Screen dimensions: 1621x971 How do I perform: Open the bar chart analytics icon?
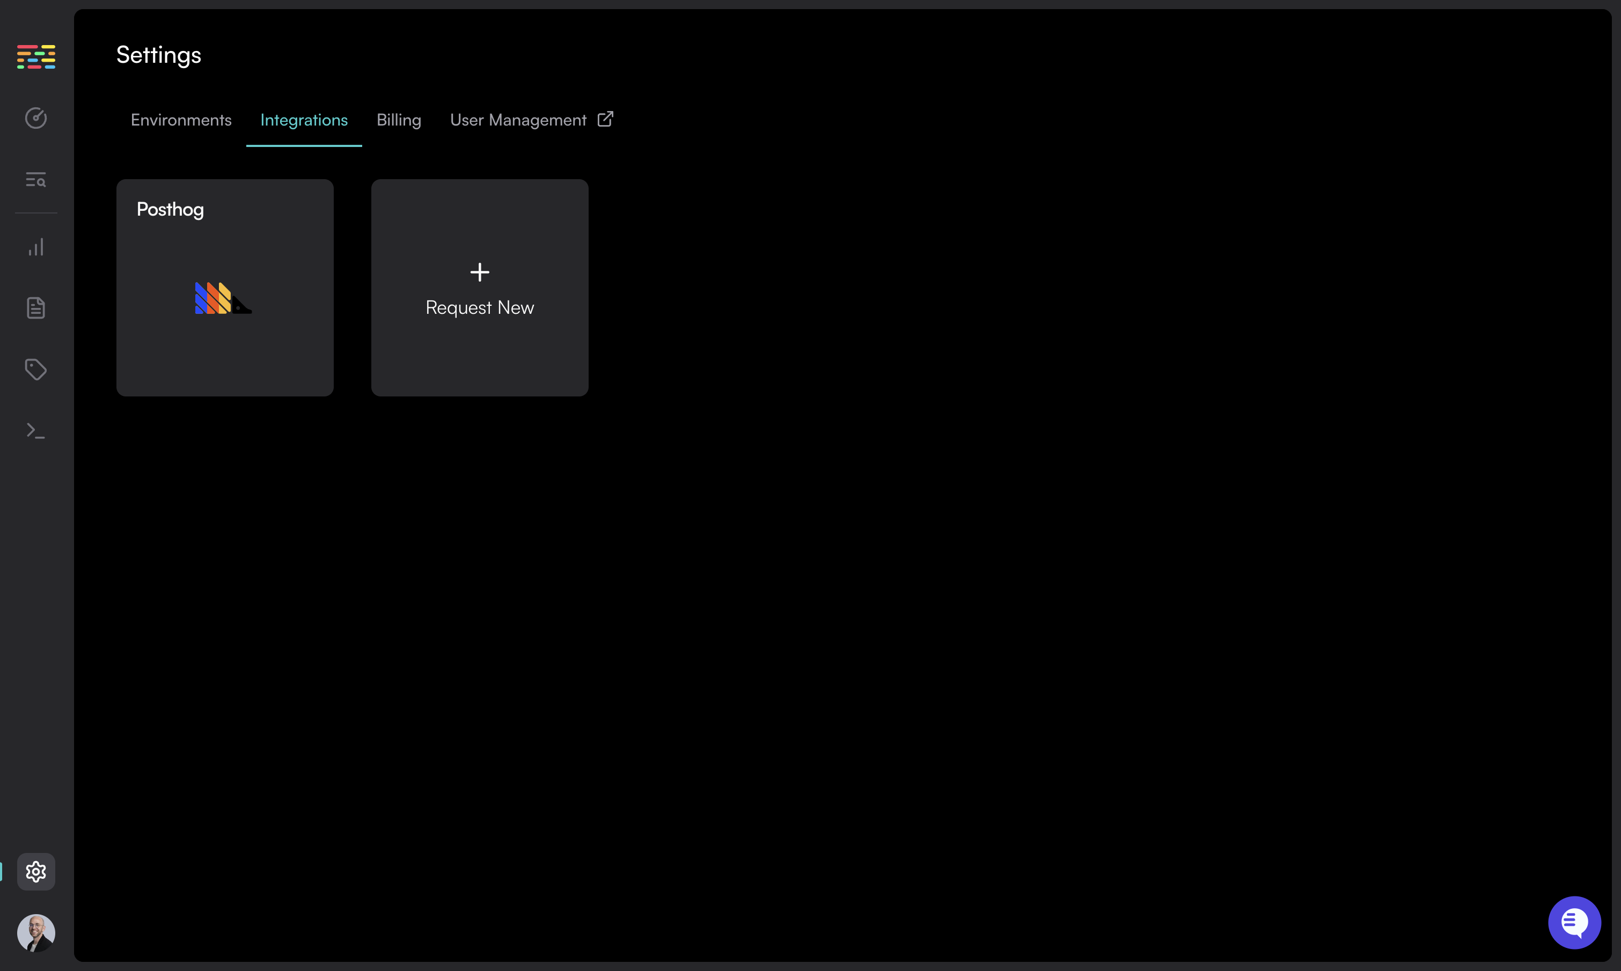click(x=36, y=247)
